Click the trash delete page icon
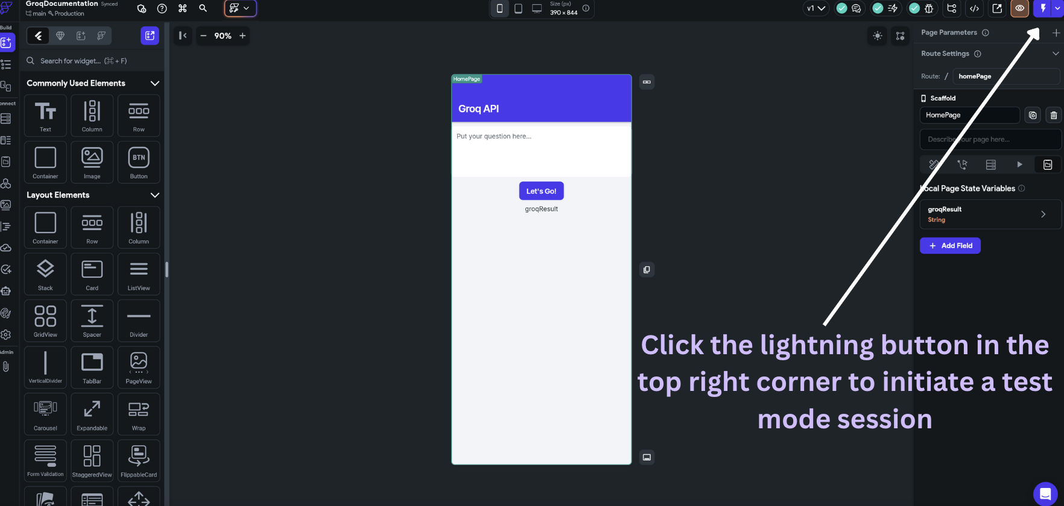Viewport: 1064px width, 506px height. point(1054,115)
